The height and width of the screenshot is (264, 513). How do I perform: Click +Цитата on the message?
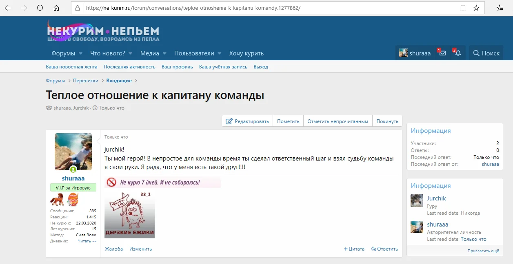click(x=354, y=249)
